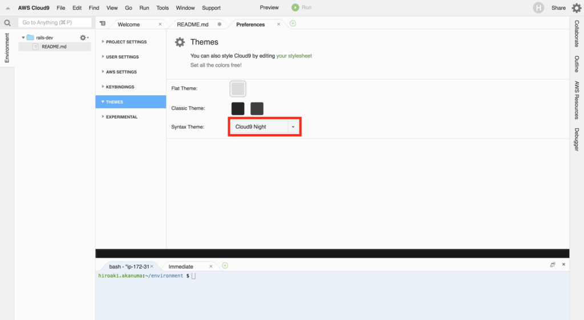The width and height of the screenshot is (584, 320).
Task: Open the Outline side panel
Action: coord(577,64)
